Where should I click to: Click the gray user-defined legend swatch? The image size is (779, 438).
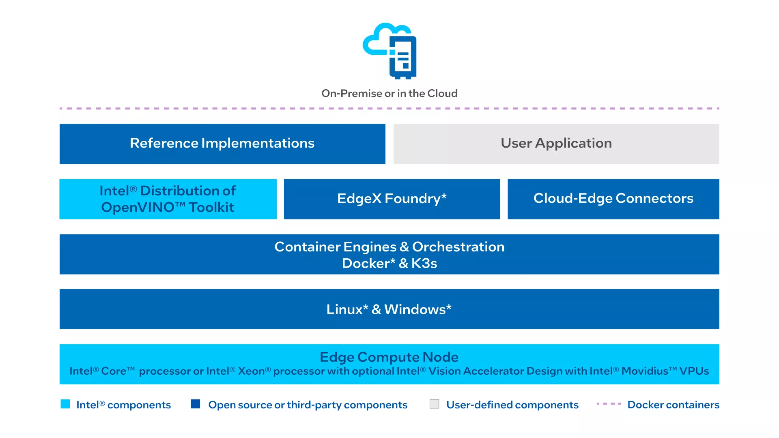[x=435, y=404]
